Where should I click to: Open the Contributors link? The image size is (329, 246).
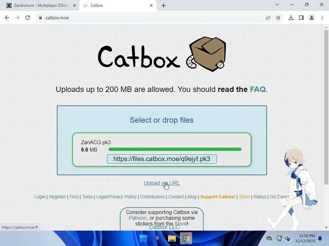[x=152, y=197]
